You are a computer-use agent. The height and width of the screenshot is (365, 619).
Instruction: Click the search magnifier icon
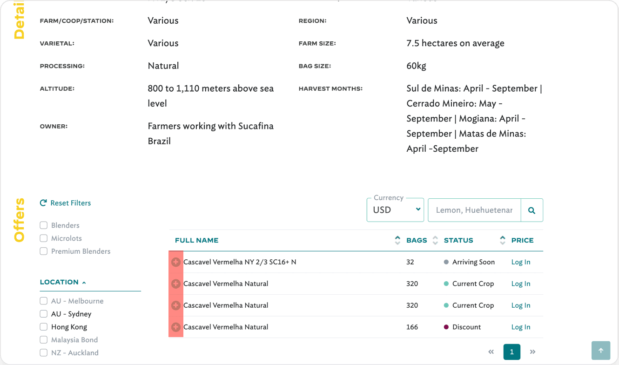point(532,210)
